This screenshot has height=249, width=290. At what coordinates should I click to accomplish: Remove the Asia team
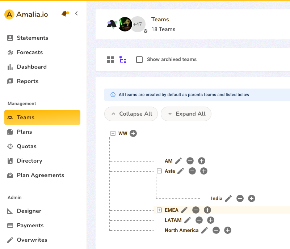coord(192,171)
